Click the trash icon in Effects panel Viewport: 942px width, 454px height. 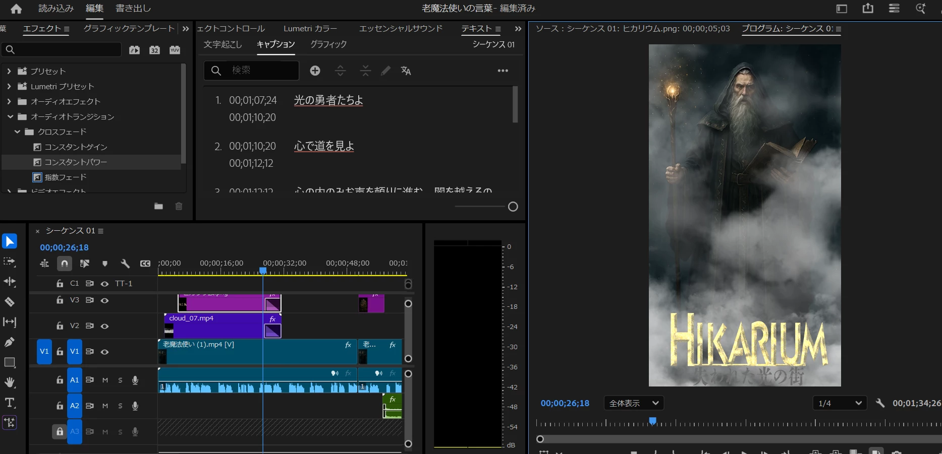pos(179,206)
